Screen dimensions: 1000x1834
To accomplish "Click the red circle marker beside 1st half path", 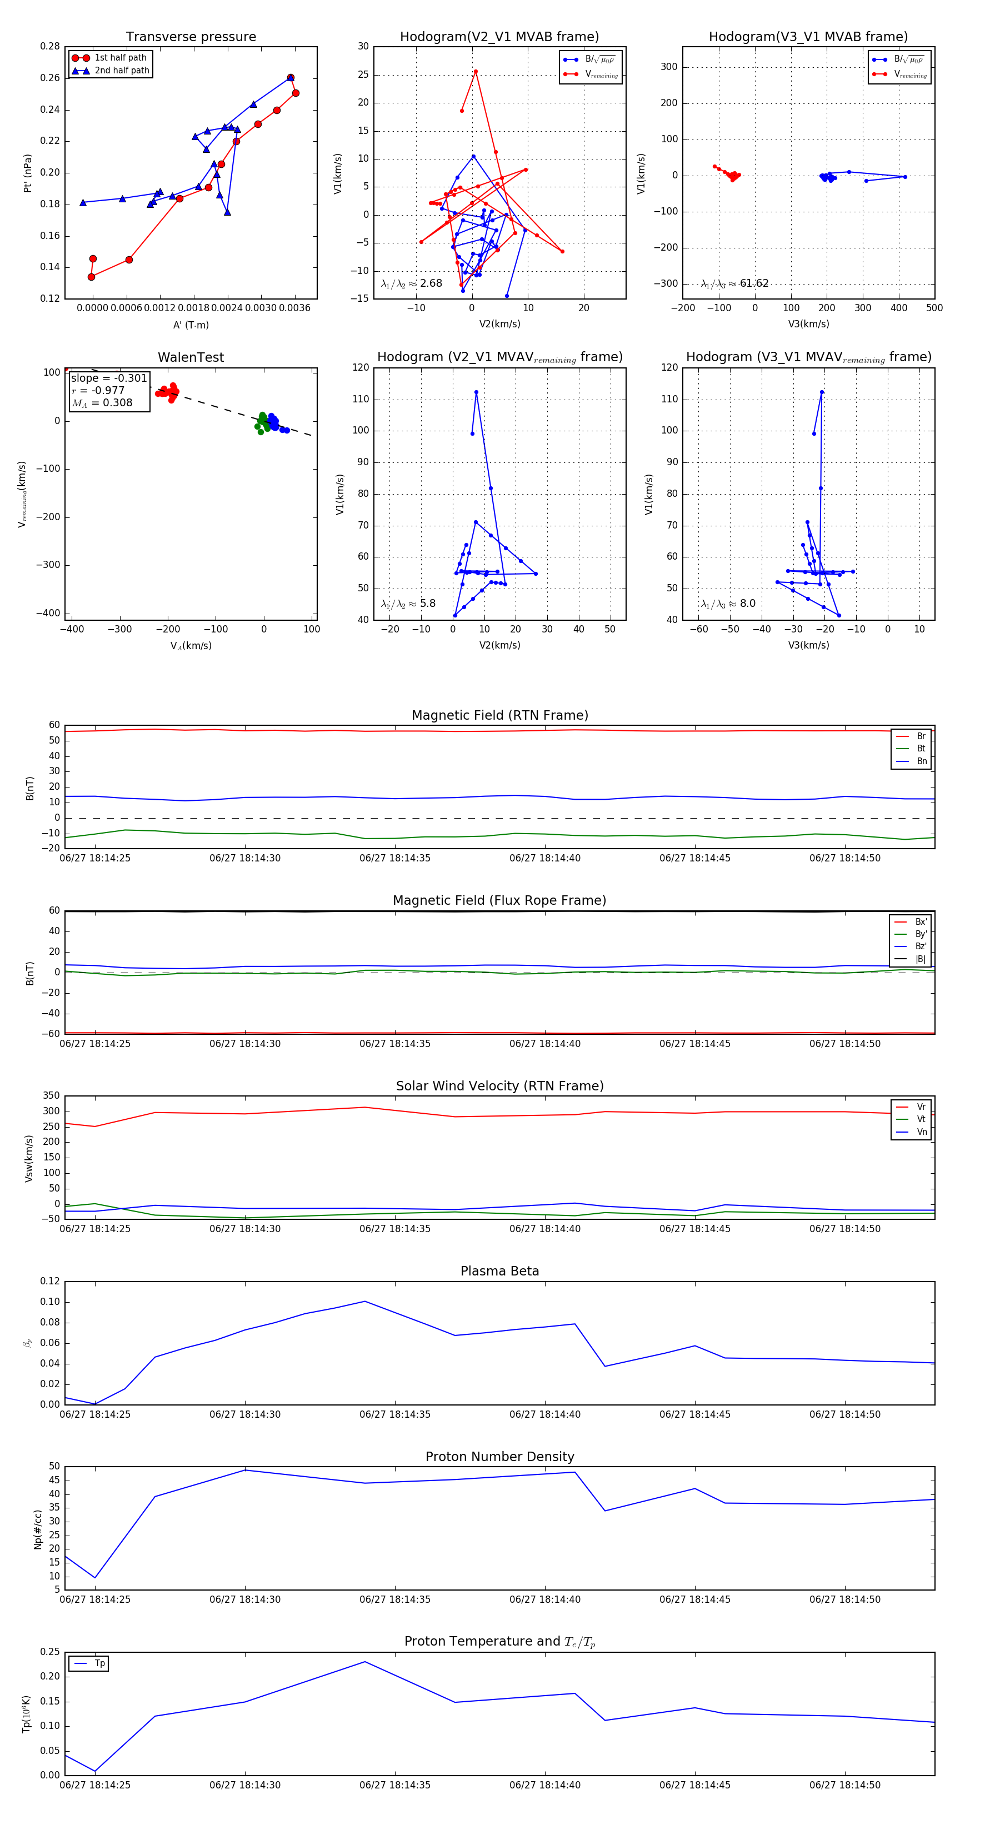I will pos(81,58).
